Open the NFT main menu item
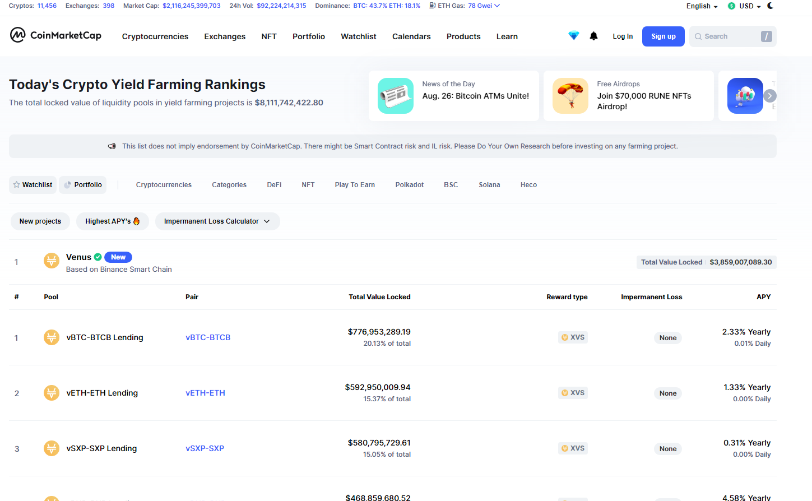The height and width of the screenshot is (501, 812). [x=269, y=36]
